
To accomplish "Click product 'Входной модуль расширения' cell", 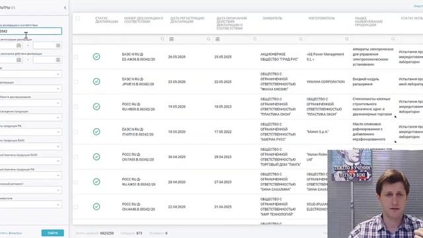I will point(365,82).
